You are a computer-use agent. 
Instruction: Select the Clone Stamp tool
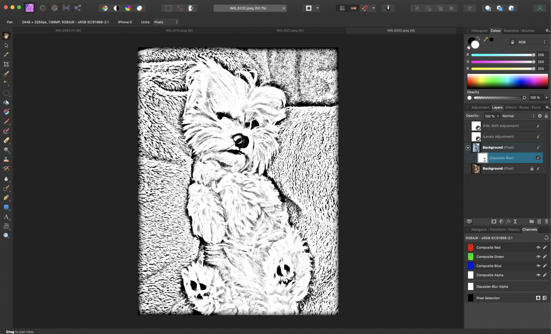point(6,159)
